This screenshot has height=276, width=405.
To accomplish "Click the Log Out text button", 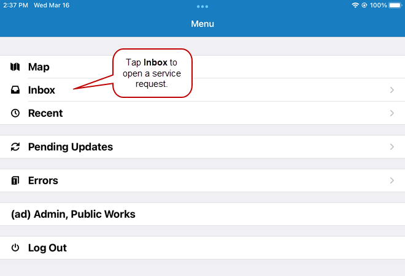I will [x=47, y=248].
